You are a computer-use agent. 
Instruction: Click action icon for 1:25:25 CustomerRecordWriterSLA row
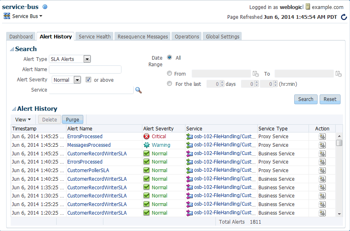pos(322,204)
